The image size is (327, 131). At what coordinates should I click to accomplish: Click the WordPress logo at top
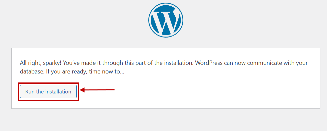pos(166,20)
